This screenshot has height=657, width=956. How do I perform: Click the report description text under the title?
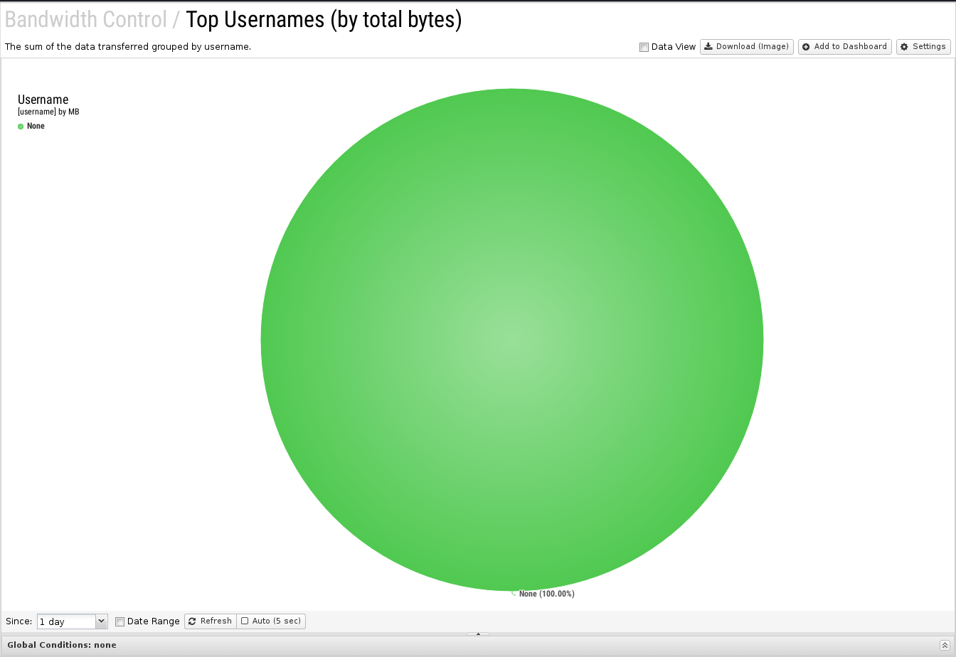[x=128, y=47]
